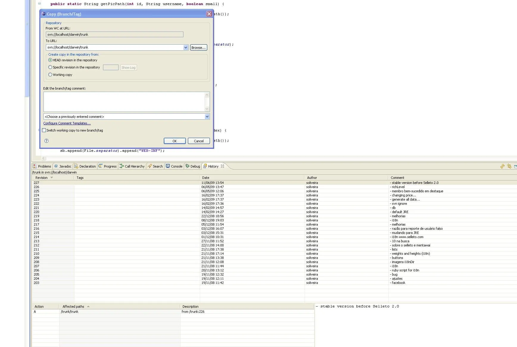The height and width of the screenshot is (347, 517).
Task: Choose the Working copy radio option
Action: (x=50, y=75)
